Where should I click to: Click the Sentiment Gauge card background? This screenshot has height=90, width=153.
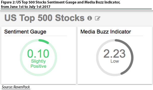(38, 80)
